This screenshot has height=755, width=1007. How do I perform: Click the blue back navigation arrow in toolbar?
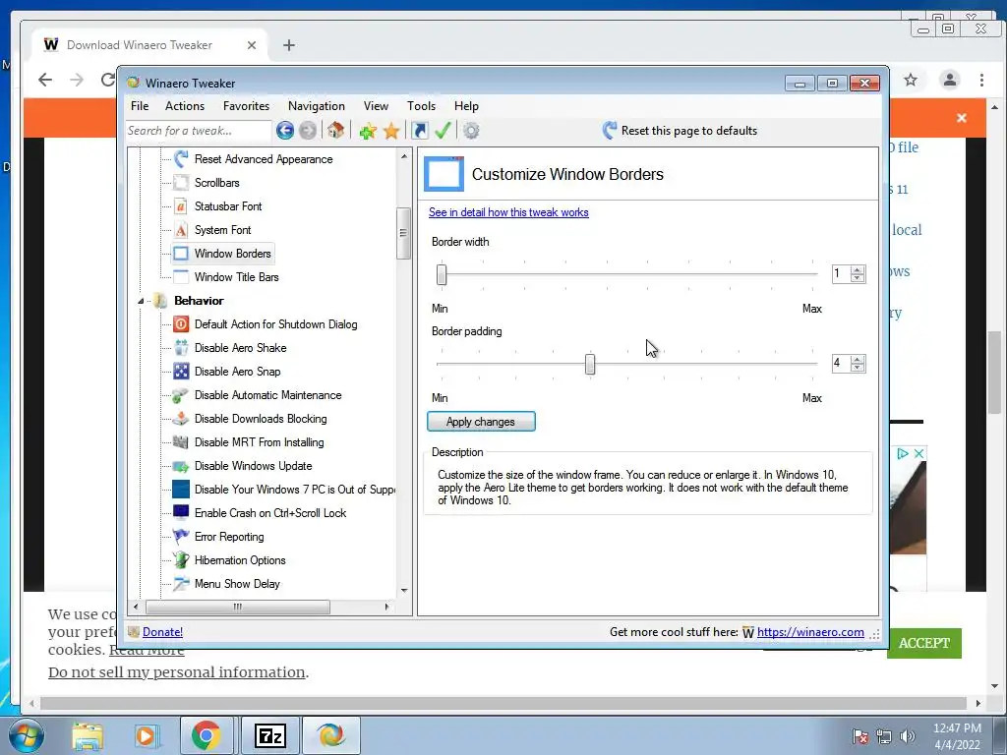[285, 131]
